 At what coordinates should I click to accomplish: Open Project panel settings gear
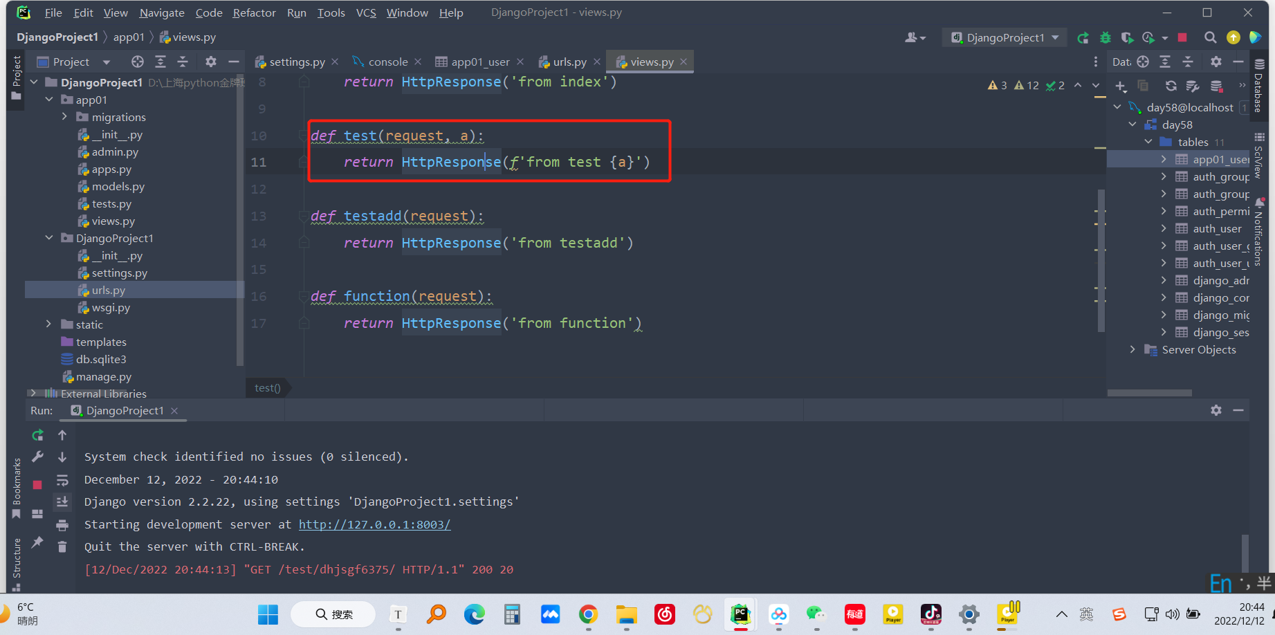(211, 62)
